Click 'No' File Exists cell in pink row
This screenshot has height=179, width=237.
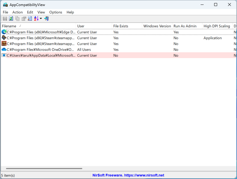[x=115, y=55]
